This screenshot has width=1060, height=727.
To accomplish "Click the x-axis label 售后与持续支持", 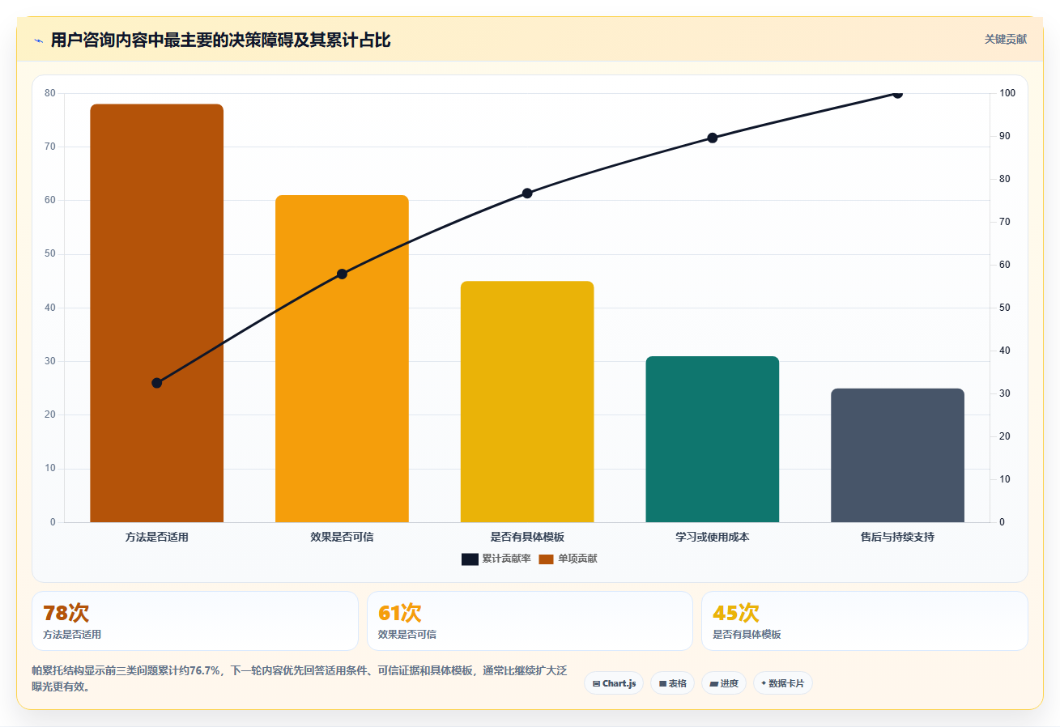I will (897, 537).
